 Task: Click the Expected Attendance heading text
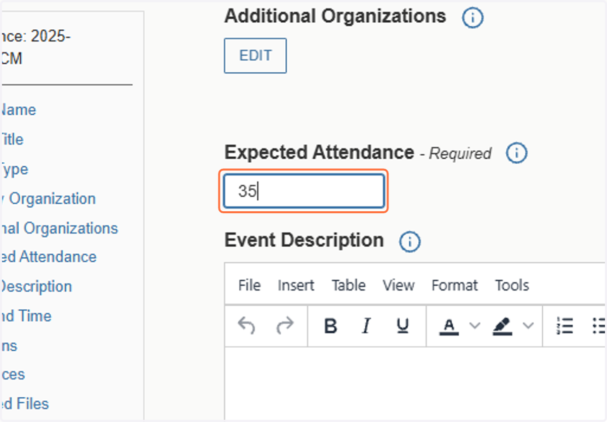[319, 152]
